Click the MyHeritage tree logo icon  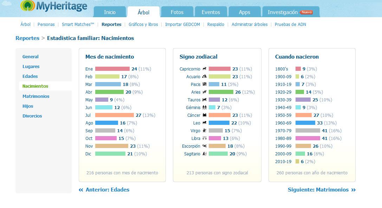click(28, 6)
